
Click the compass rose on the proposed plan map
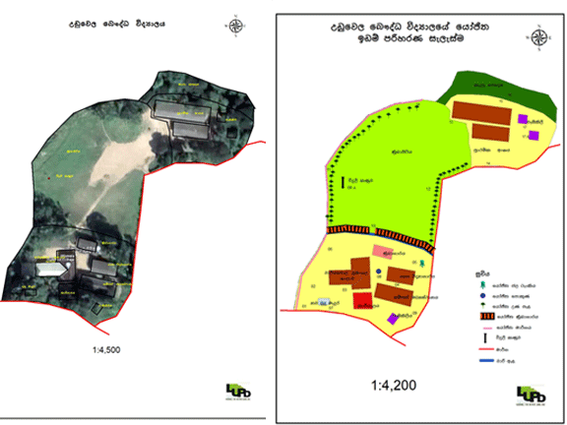[539, 37]
